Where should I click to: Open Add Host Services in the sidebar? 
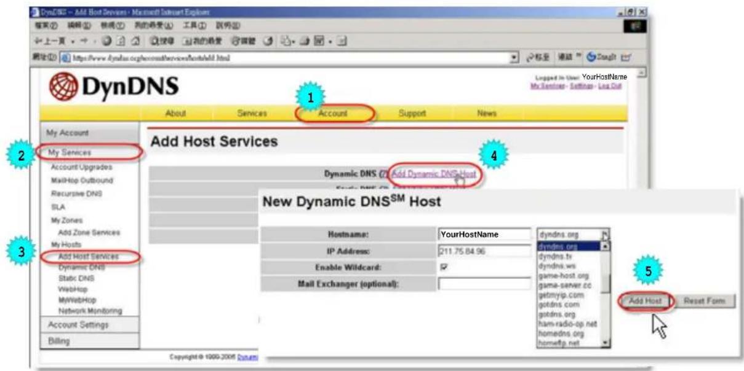pos(89,257)
